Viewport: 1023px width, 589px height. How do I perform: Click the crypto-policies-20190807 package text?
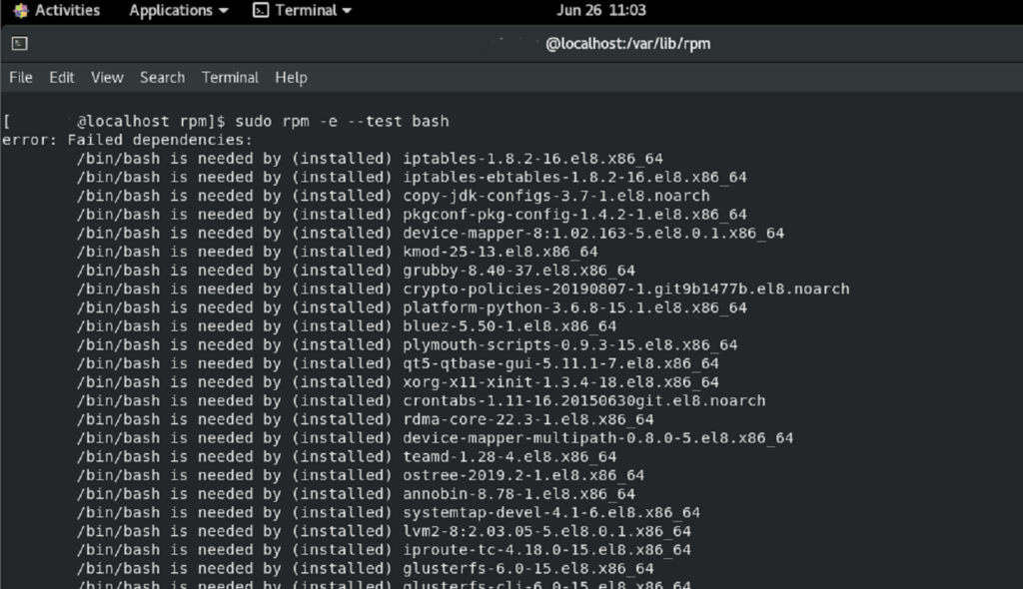625,289
